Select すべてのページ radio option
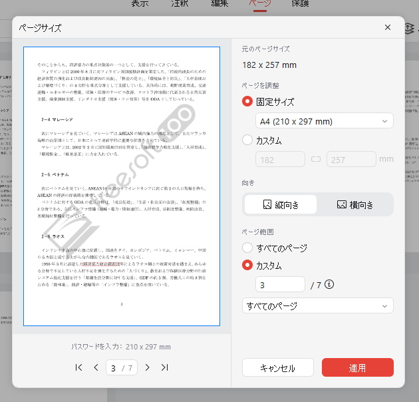The width and height of the screenshot is (419, 402). (248, 248)
